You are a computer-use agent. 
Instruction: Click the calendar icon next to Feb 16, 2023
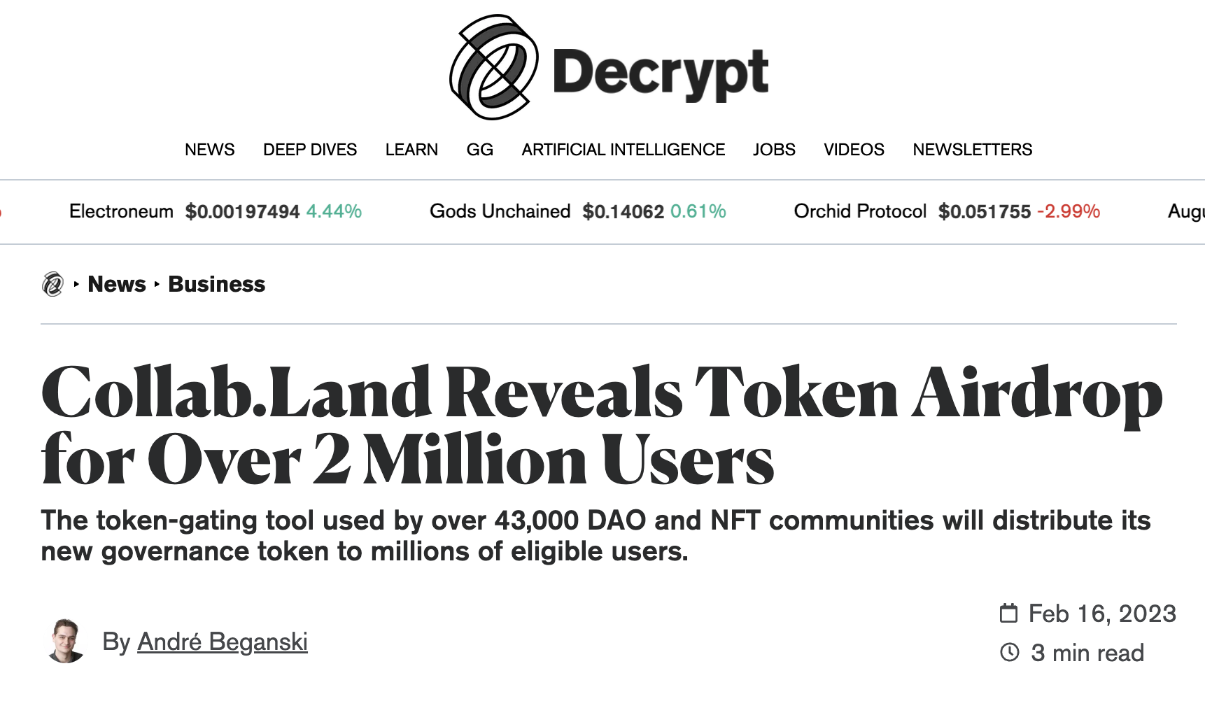click(x=1008, y=613)
